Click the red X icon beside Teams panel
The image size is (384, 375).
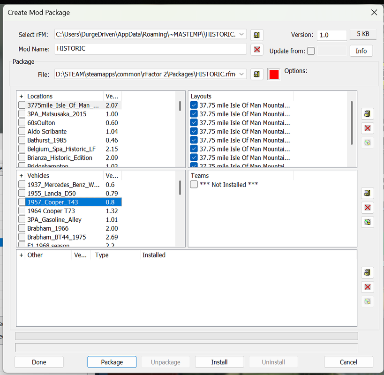367,208
